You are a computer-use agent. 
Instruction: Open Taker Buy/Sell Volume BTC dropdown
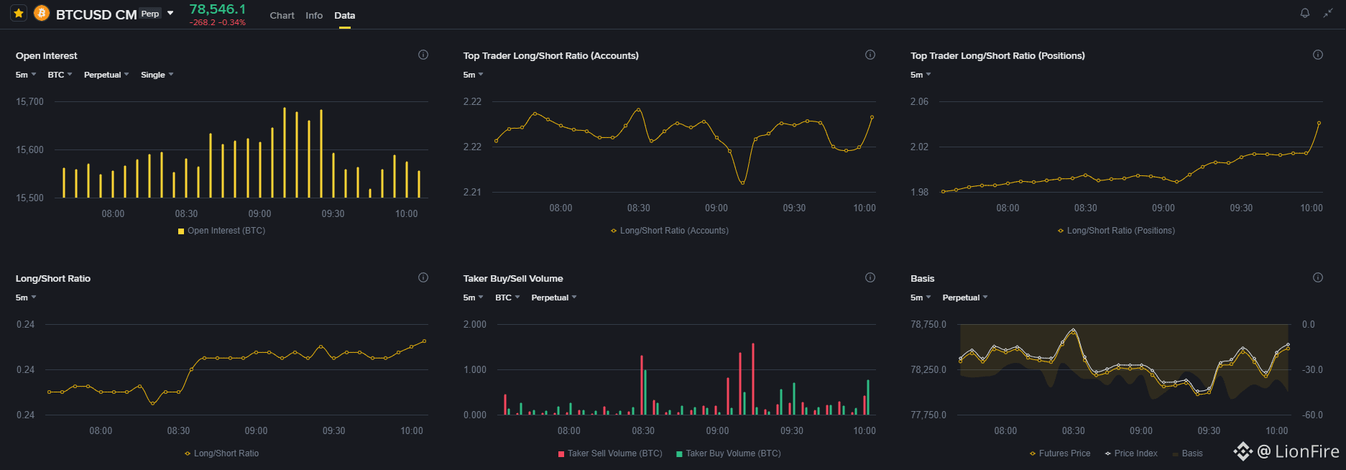click(x=507, y=298)
